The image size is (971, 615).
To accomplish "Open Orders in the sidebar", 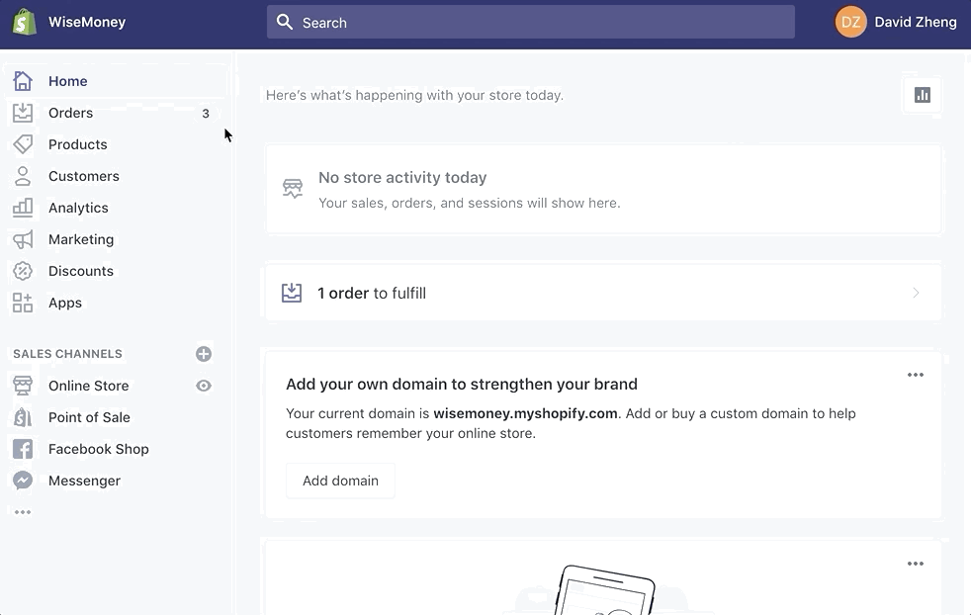I will click(x=70, y=113).
